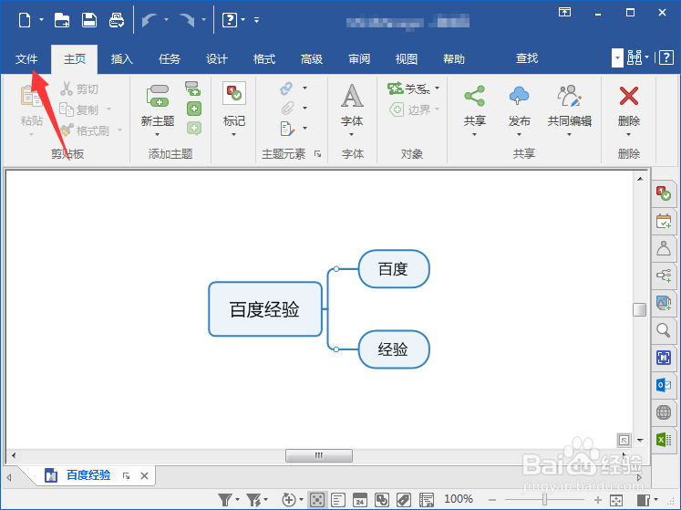
Task: Open the File (文件) menu tab
Action: pos(26,58)
